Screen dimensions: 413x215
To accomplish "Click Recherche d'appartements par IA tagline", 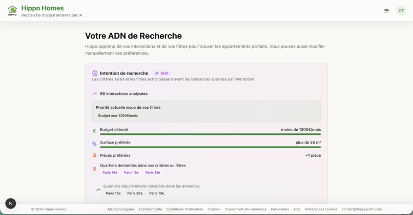I will tap(52, 15).
